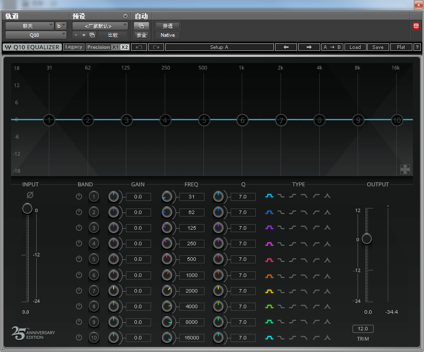The width and height of the screenshot is (424, 352).
Task: Select band 5 node on EQ graph
Action: tap(204, 120)
